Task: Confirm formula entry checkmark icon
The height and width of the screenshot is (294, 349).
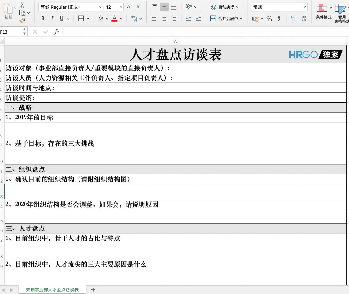Action: (46, 32)
